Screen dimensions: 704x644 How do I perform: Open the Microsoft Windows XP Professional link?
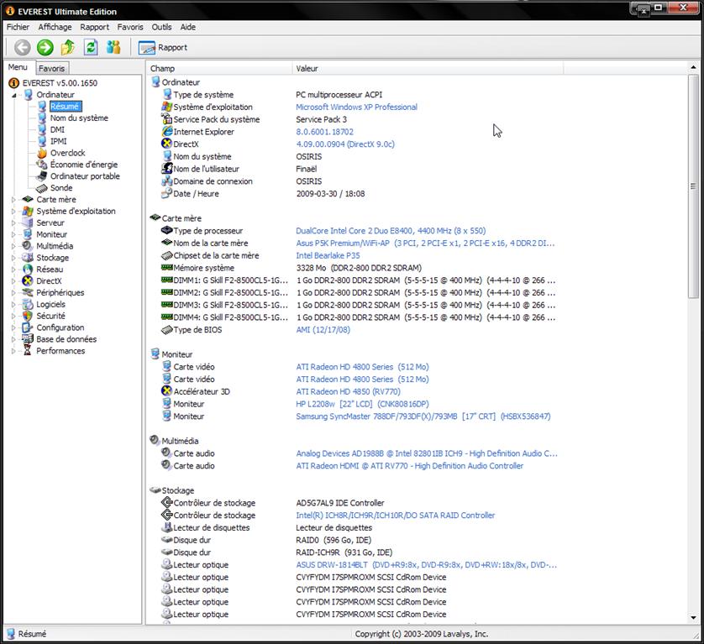356,107
